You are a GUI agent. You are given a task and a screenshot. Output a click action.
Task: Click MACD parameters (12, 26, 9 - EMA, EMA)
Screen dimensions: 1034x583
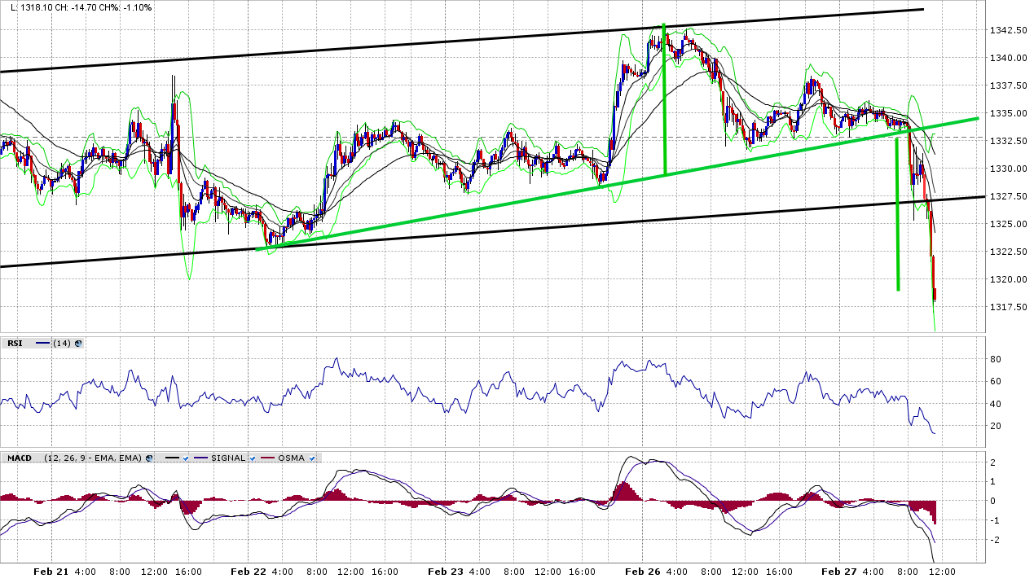pyautogui.click(x=93, y=458)
